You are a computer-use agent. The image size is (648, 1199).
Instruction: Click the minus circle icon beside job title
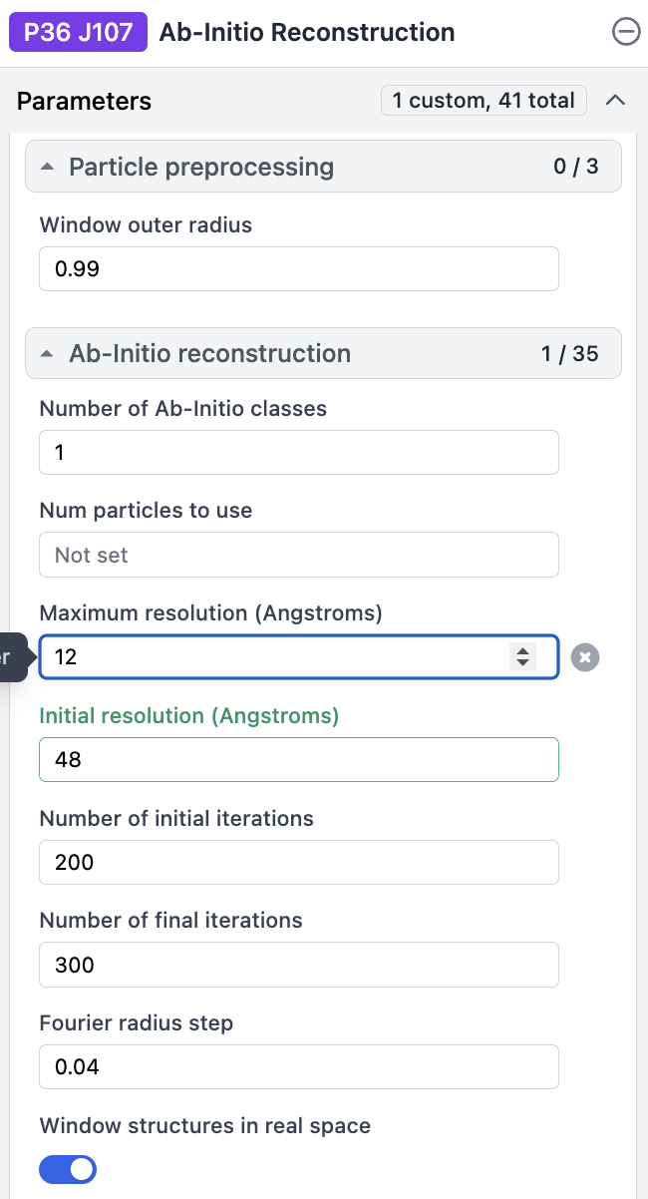pyautogui.click(x=625, y=32)
